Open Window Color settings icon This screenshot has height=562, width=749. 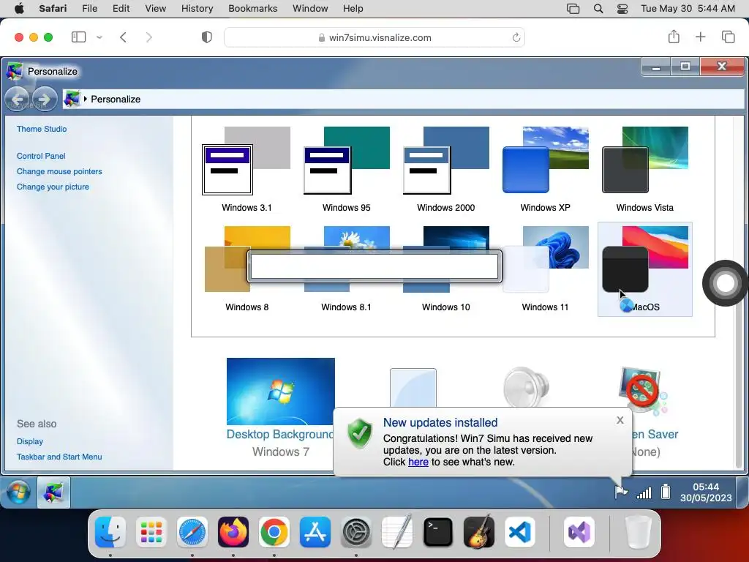point(413,388)
